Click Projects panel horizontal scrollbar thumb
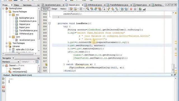Image resolution: width=179 pixels, height=101 pixels. (x=19, y=54)
